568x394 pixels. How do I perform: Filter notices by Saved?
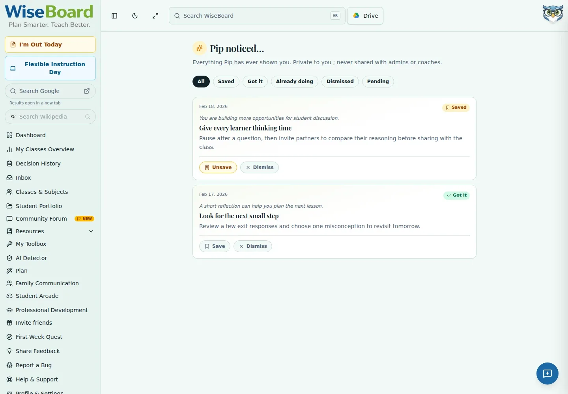(x=226, y=82)
